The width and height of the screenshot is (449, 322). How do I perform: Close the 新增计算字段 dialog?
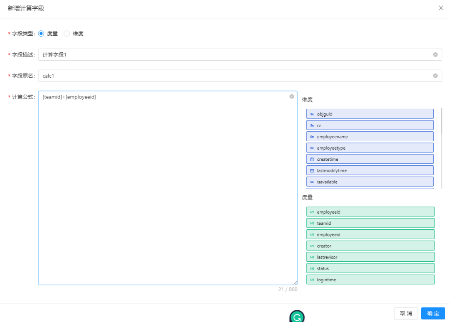tap(441, 8)
